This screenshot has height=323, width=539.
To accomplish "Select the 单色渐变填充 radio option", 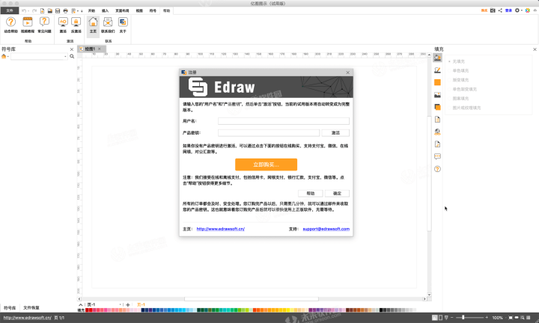I will point(463,89).
